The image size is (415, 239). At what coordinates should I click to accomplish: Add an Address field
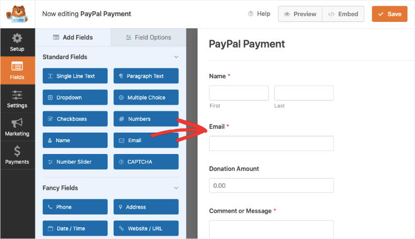(x=146, y=207)
